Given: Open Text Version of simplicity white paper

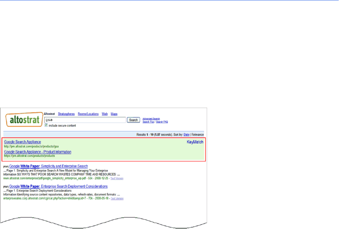Looking at the screenshot, I should click(117, 179).
